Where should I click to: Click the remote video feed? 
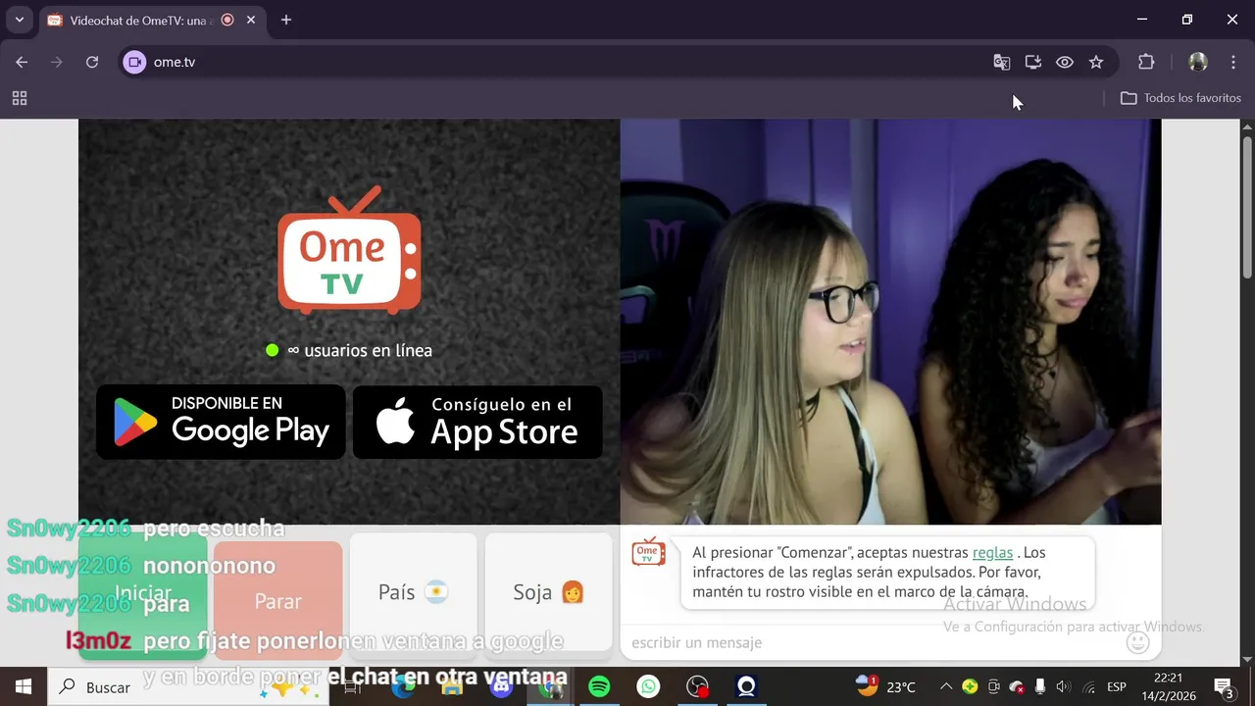(x=890, y=322)
